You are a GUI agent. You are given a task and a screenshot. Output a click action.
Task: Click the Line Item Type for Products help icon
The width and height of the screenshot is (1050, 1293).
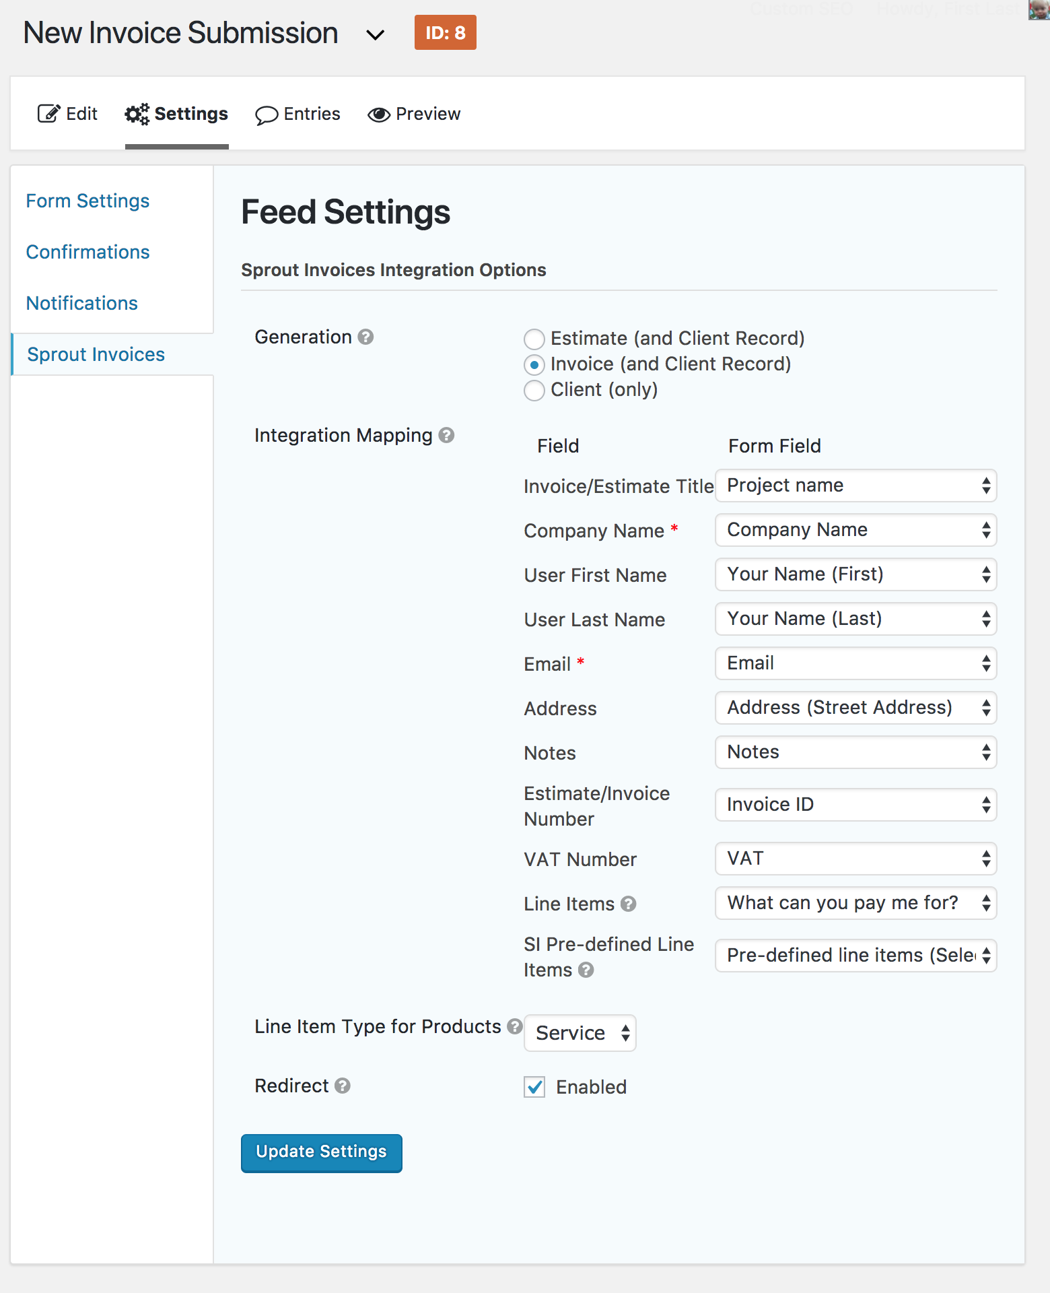click(515, 1026)
